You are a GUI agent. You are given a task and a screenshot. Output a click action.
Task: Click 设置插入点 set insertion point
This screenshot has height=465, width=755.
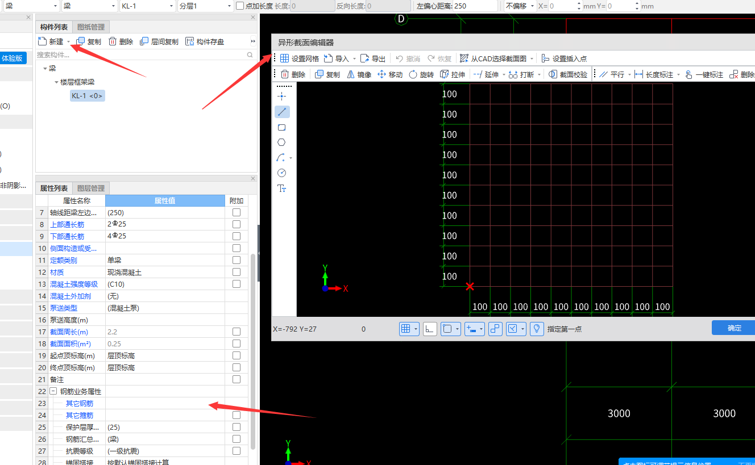click(564, 58)
